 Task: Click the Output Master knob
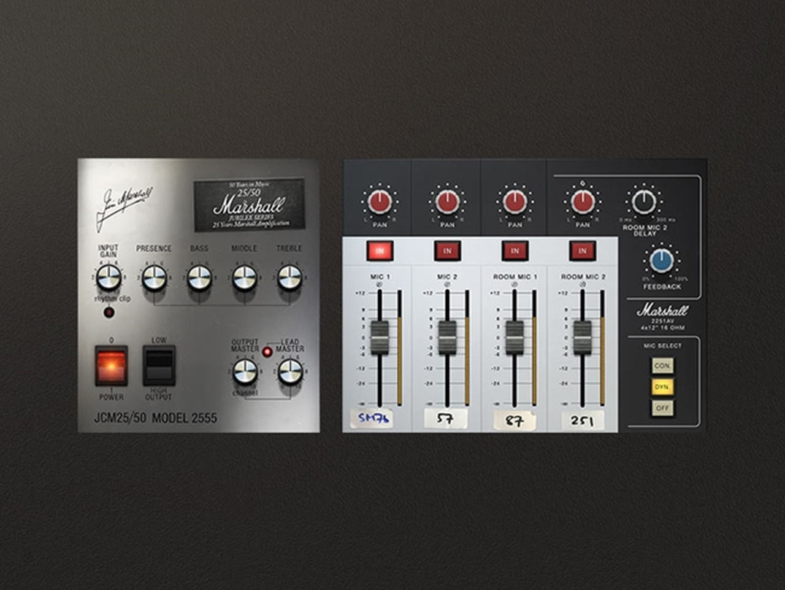(x=245, y=371)
